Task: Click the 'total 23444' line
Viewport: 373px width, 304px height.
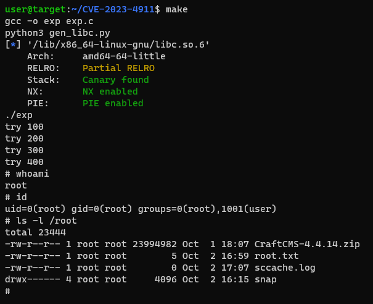Action: pos(35,232)
